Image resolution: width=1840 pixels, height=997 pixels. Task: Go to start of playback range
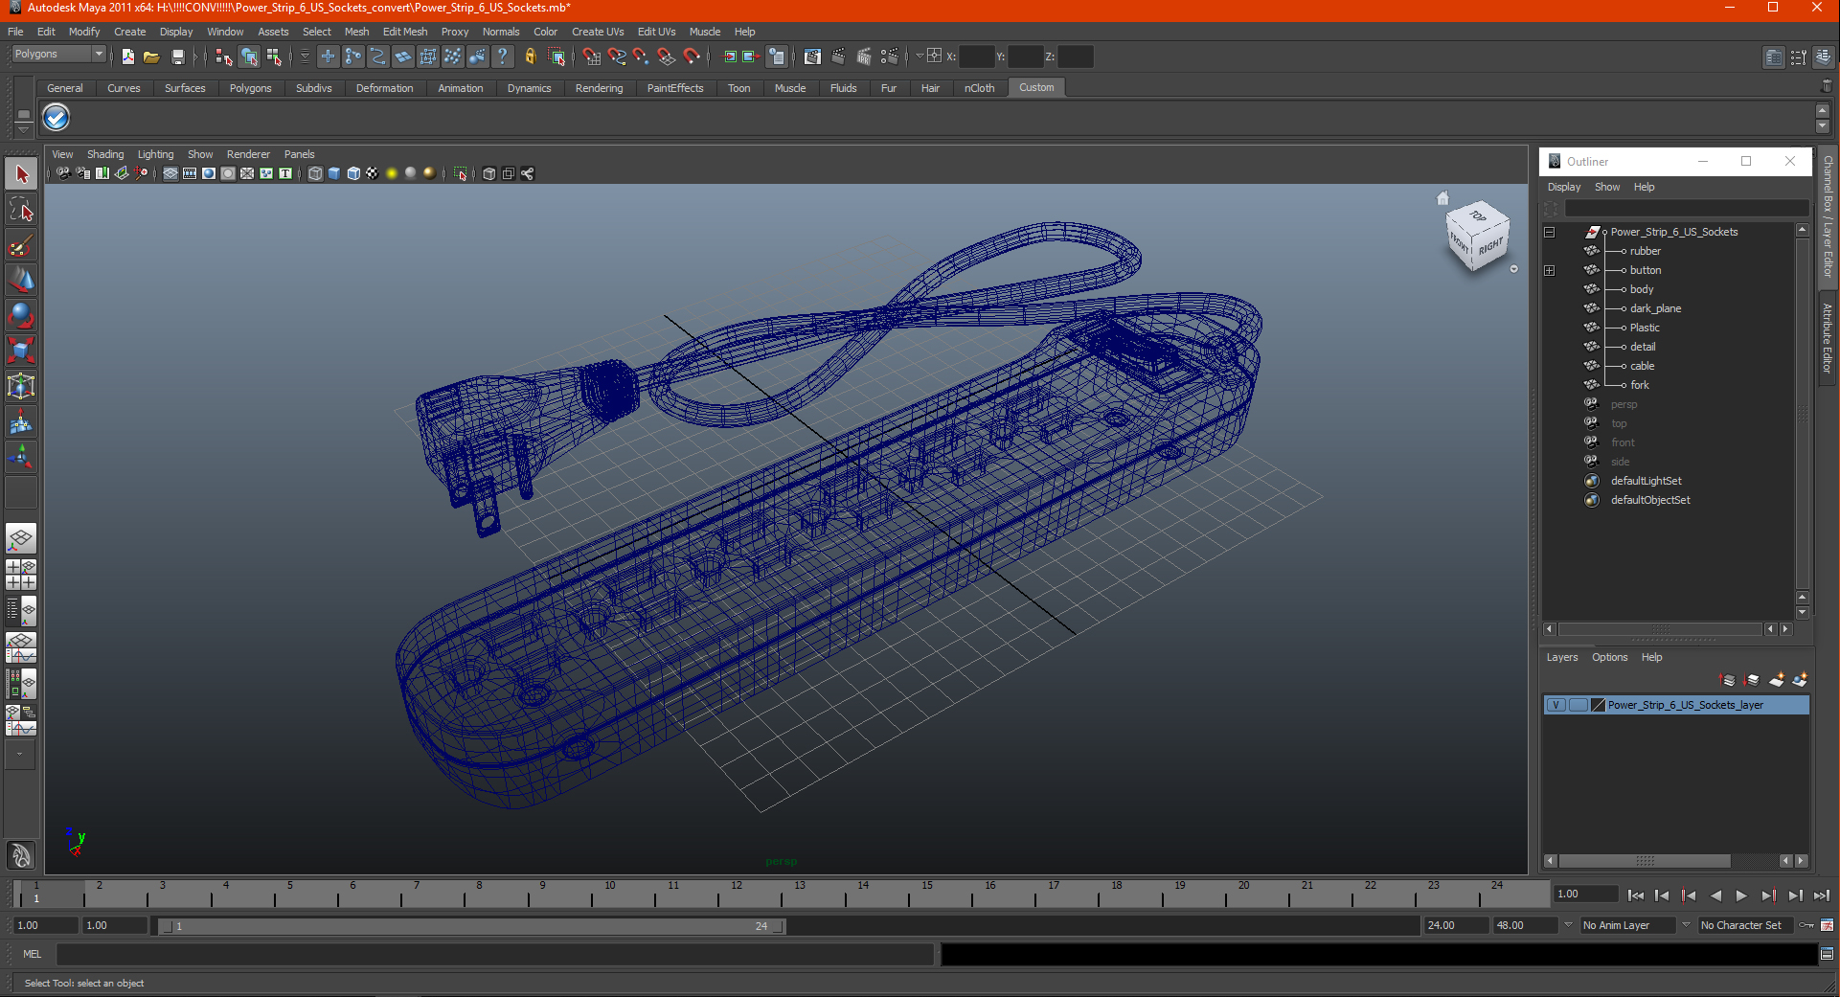point(1635,895)
